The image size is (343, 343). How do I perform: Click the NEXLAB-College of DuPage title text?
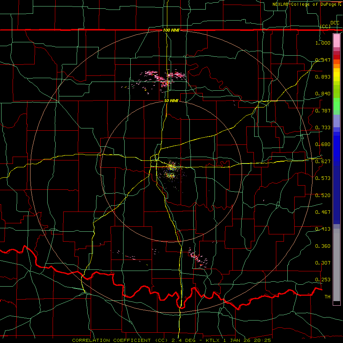coord(305,4)
